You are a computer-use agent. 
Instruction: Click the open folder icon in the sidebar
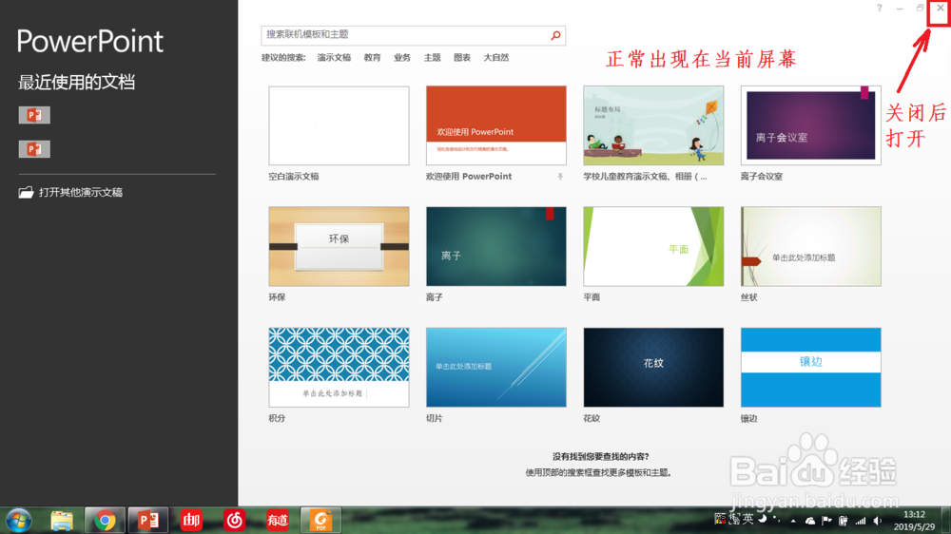tap(26, 193)
